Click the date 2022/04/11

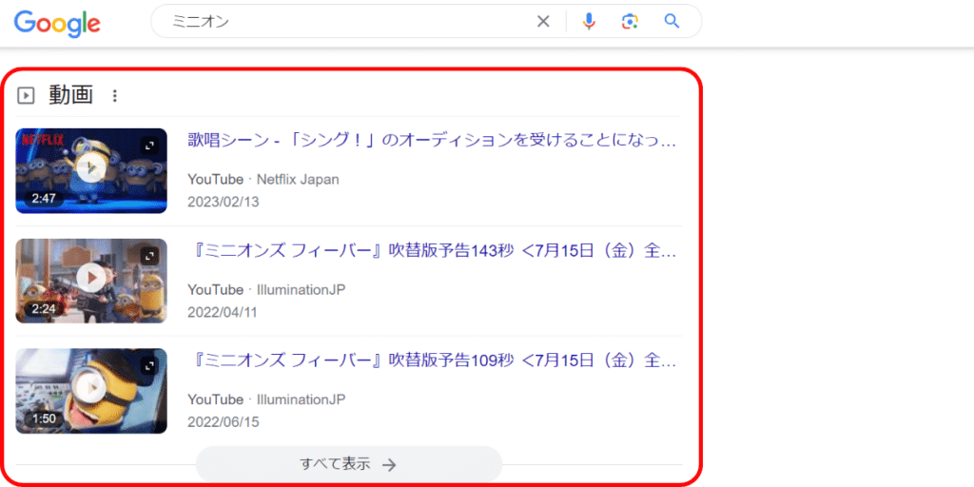223,312
